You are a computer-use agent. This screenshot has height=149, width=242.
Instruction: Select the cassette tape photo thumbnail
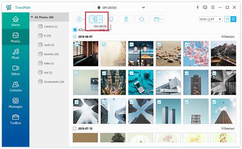click(x=86, y=83)
